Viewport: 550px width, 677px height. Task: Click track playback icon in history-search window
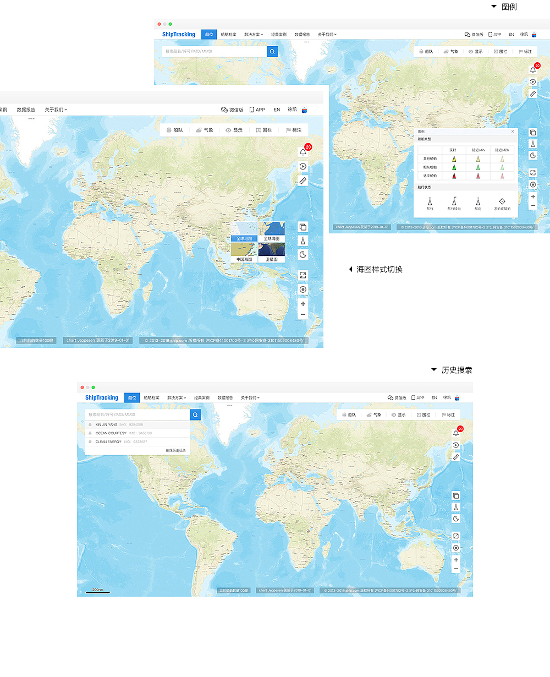pyautogui.click(x=456, y=445)
